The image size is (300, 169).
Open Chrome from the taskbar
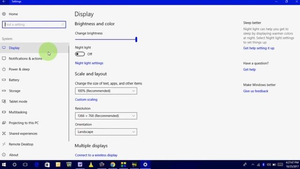pos(112,165)
